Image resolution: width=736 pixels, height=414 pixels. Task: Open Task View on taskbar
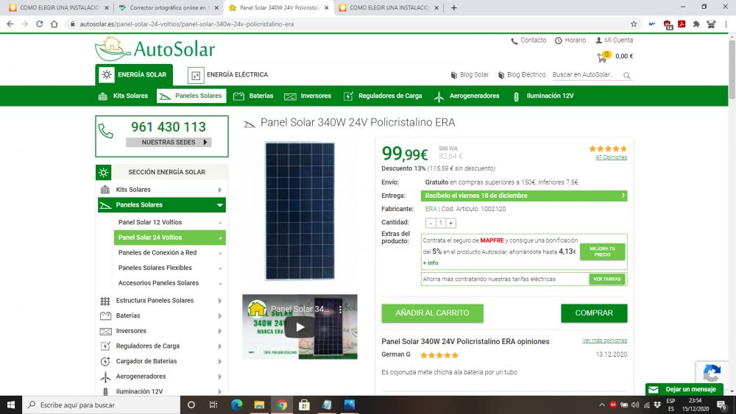213,404
